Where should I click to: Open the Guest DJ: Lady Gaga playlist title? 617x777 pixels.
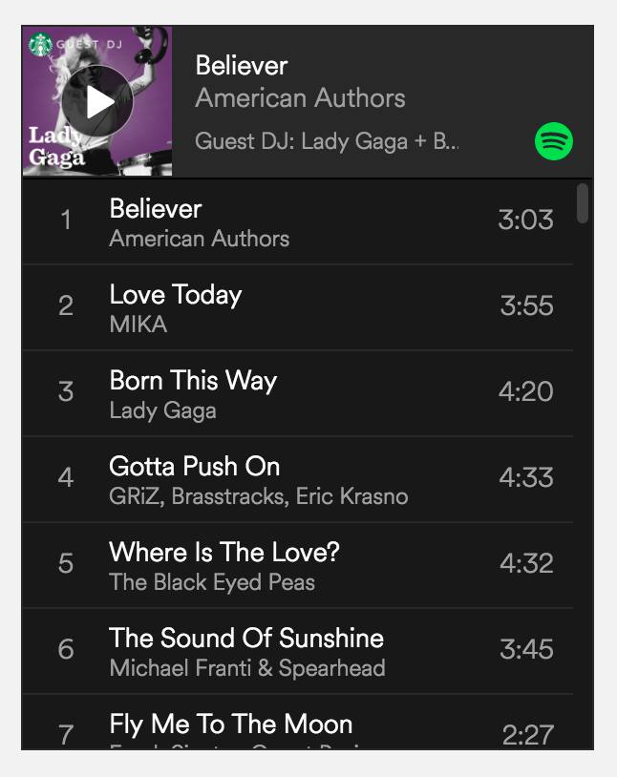coord(327,141)
